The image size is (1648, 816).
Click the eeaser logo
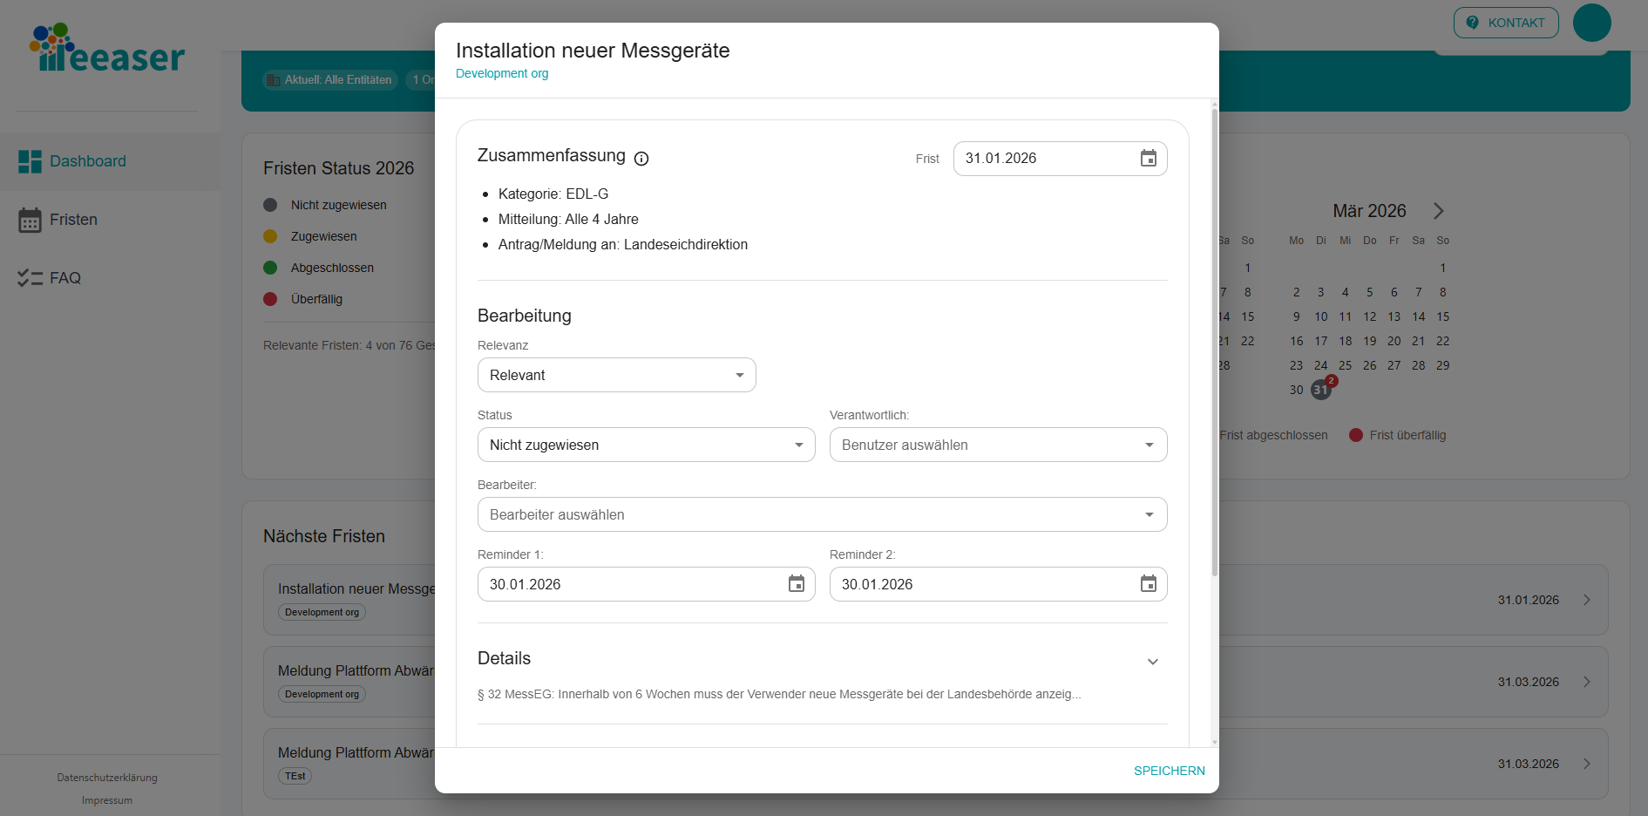click(x=107, y=49)
